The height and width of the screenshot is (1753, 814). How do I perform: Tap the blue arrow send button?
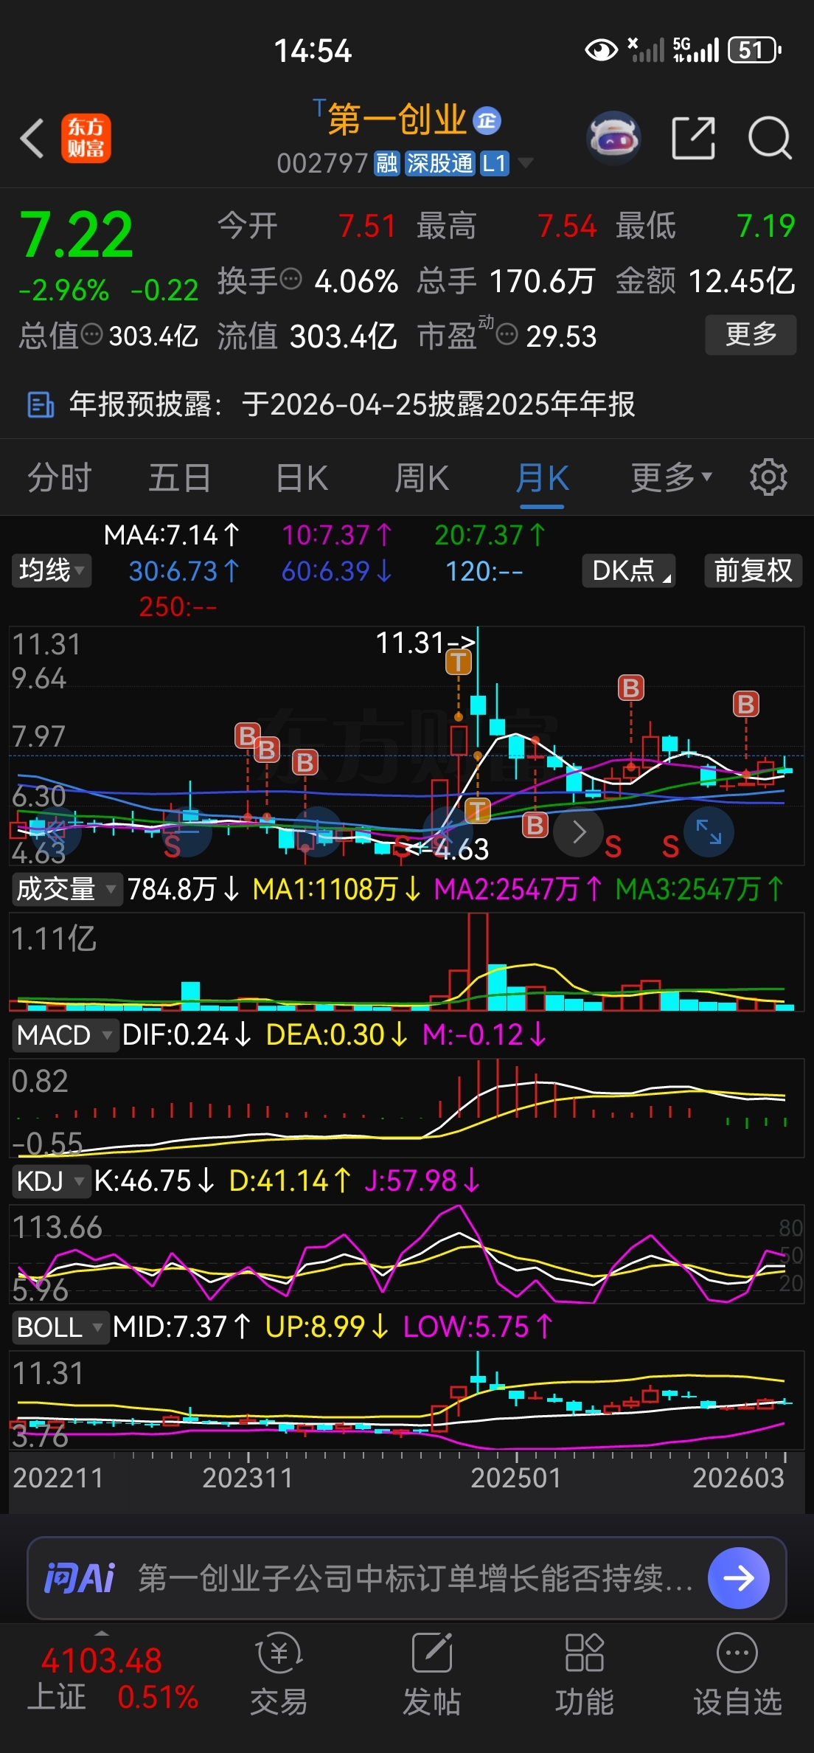(x=739, y=1578)
